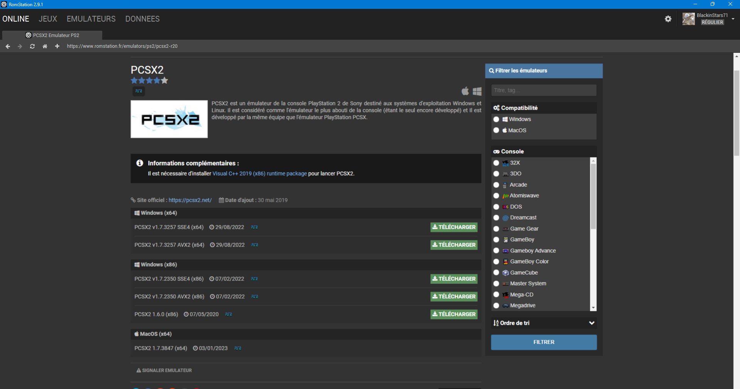Select the GameBoy Color console option

[496, 262]
